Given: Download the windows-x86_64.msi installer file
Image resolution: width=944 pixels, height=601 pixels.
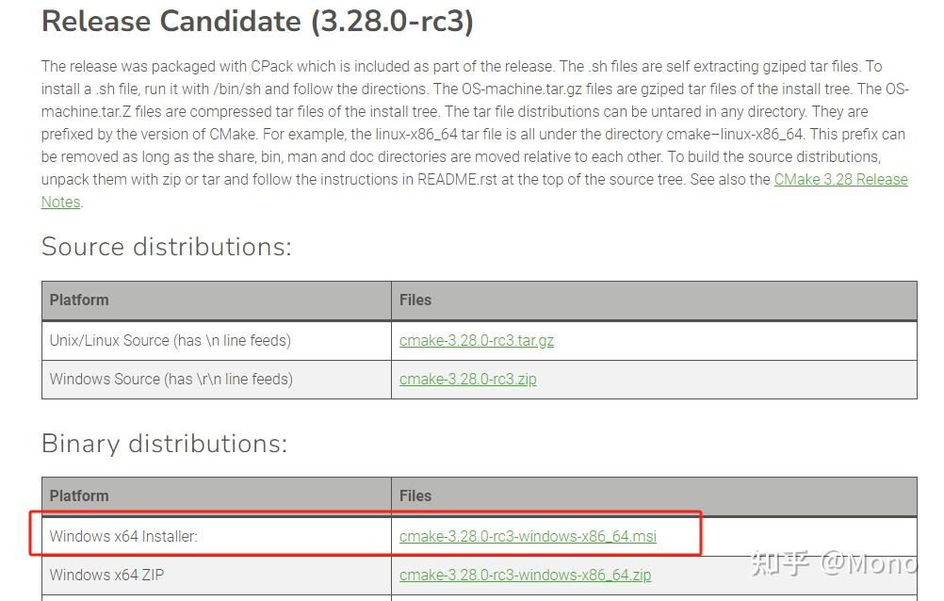Looking at the screenshot, I should (528, 537).
